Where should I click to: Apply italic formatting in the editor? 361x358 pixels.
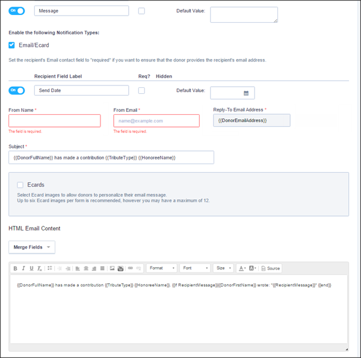23,268
